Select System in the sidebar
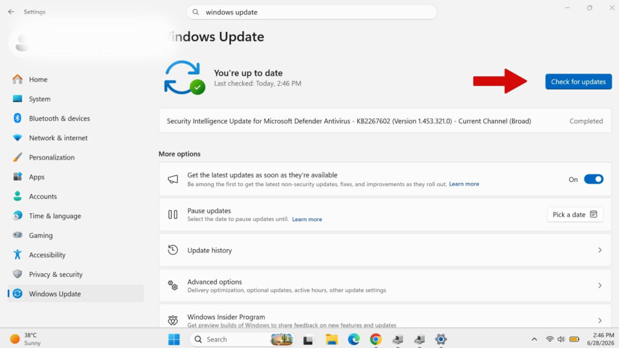Viewport: 619px width, 348px height. 76,98
